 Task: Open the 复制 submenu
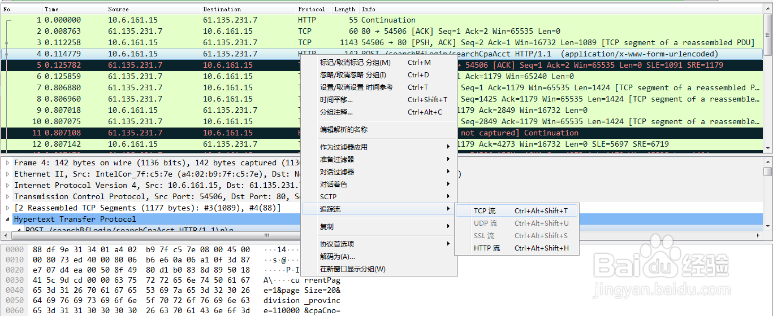[x=378, y=227]
